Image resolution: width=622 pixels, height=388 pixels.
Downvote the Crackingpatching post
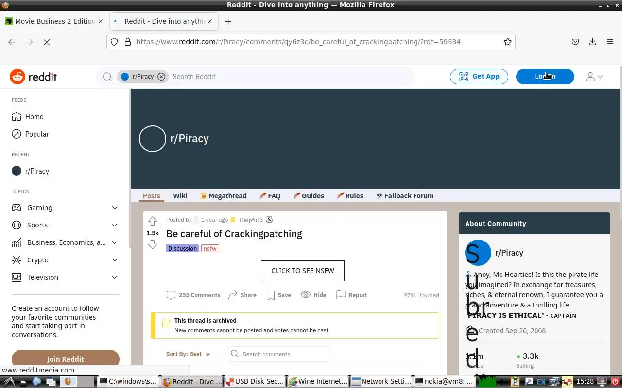(x=153, y=245)
